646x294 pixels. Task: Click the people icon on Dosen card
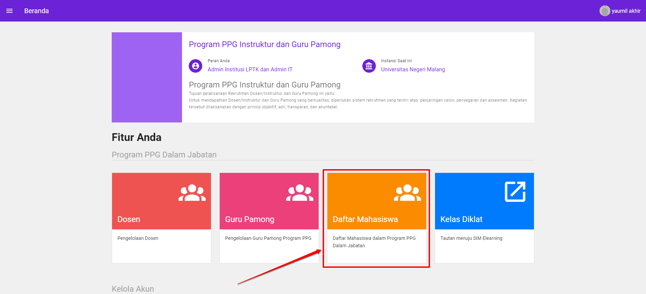click(192, 193)
